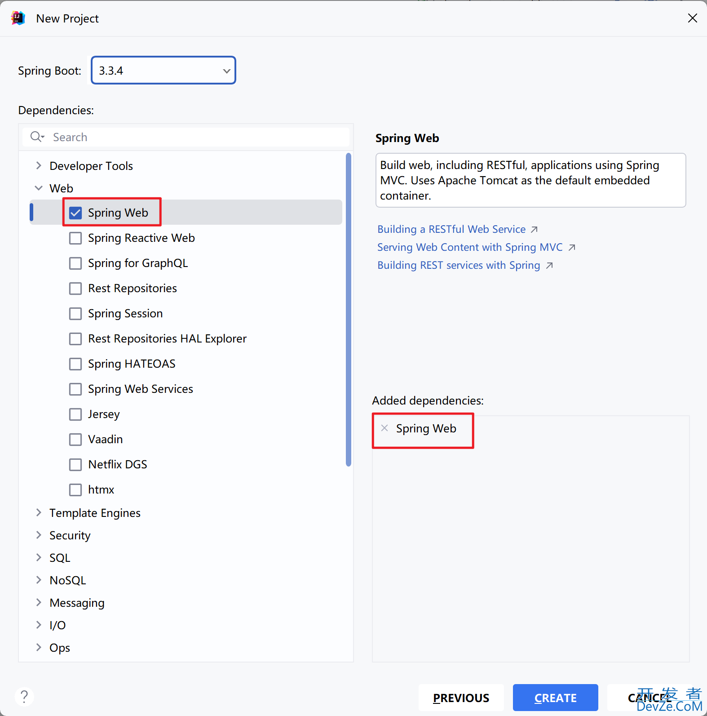Expand the Ops category
707x716 pixels.
click(39, 647)
